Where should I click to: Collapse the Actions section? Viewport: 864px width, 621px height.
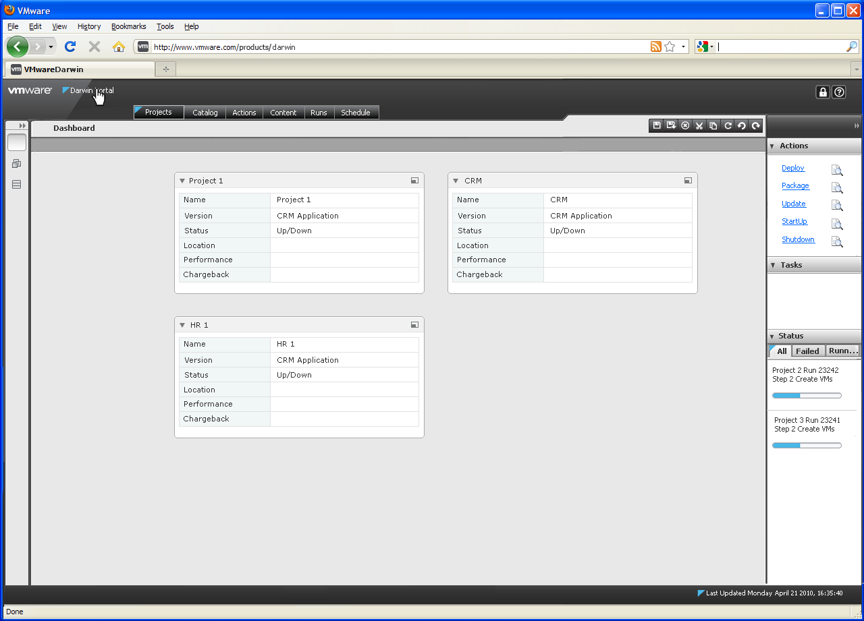(x=773, y=146)
